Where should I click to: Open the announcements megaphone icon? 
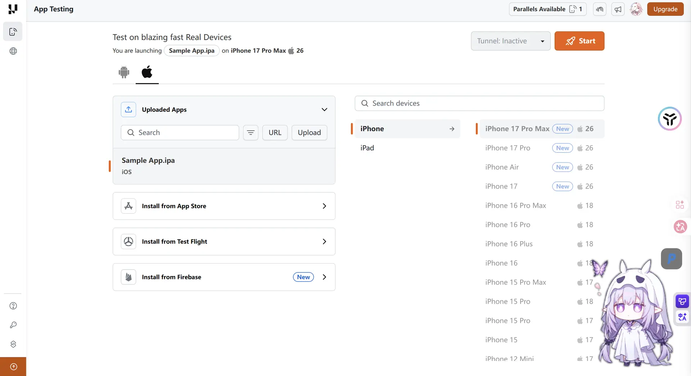(x=618, y=9)
